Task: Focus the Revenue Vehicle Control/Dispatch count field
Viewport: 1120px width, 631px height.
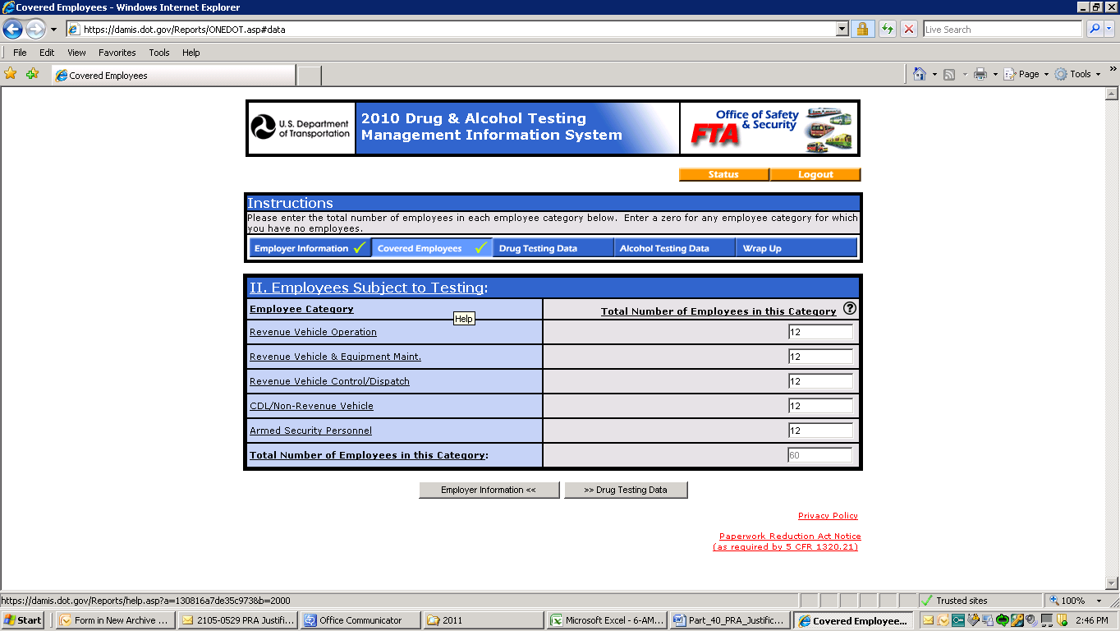Action: (x=820, y=381)
